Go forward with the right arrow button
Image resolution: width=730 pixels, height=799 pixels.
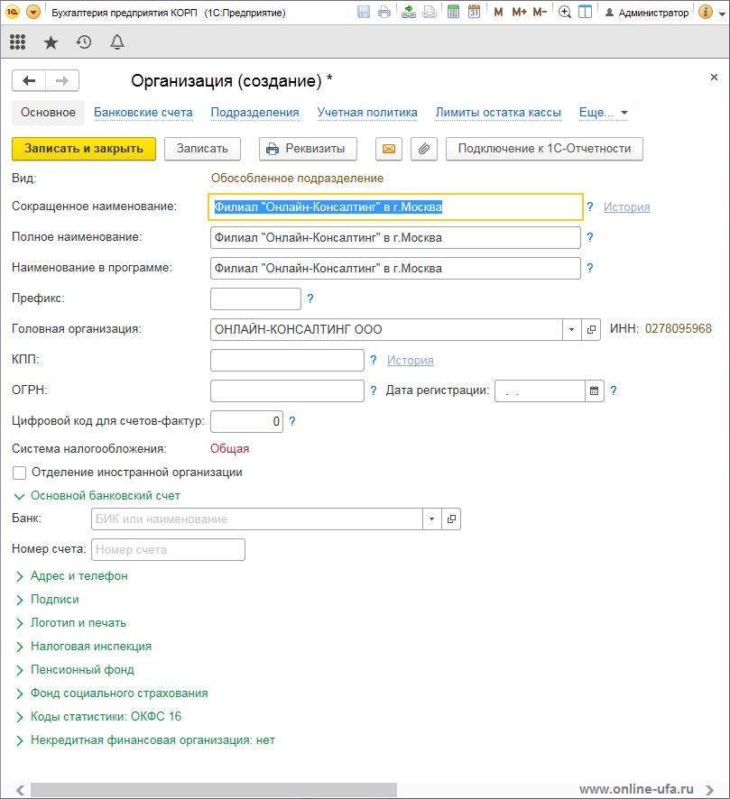62,80
